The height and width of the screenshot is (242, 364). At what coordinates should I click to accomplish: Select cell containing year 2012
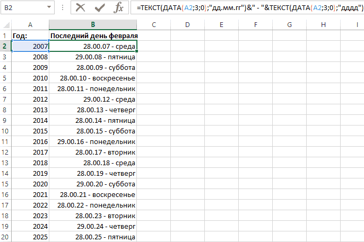click(x=30, y=99)
